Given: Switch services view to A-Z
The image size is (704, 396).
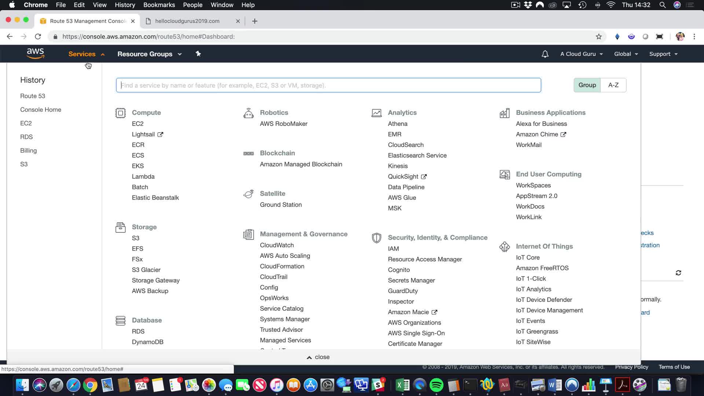Looking at the screenshot, I should tap(613, 85).
